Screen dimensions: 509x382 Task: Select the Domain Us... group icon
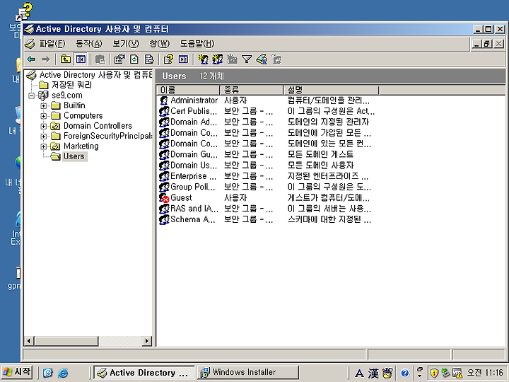[164, 166]
